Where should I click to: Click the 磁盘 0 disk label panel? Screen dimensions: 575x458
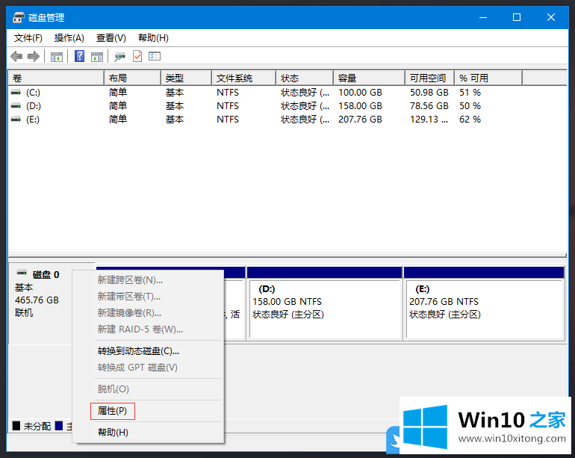coord(40,303)
